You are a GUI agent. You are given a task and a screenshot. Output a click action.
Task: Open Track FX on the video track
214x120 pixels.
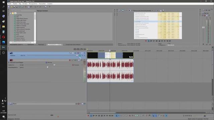[x=76, y=53]
